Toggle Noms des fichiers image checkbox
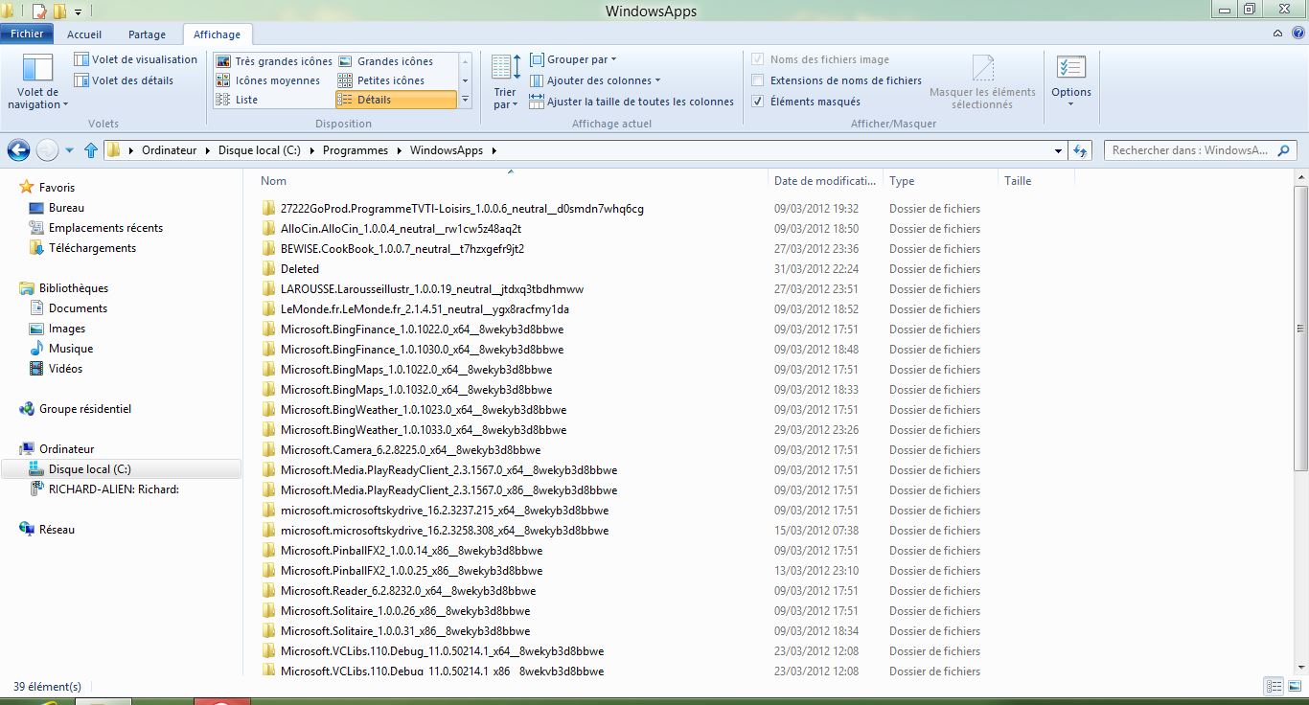The height and width of the screenshot is (705, 1309). (x=758, y=59)
